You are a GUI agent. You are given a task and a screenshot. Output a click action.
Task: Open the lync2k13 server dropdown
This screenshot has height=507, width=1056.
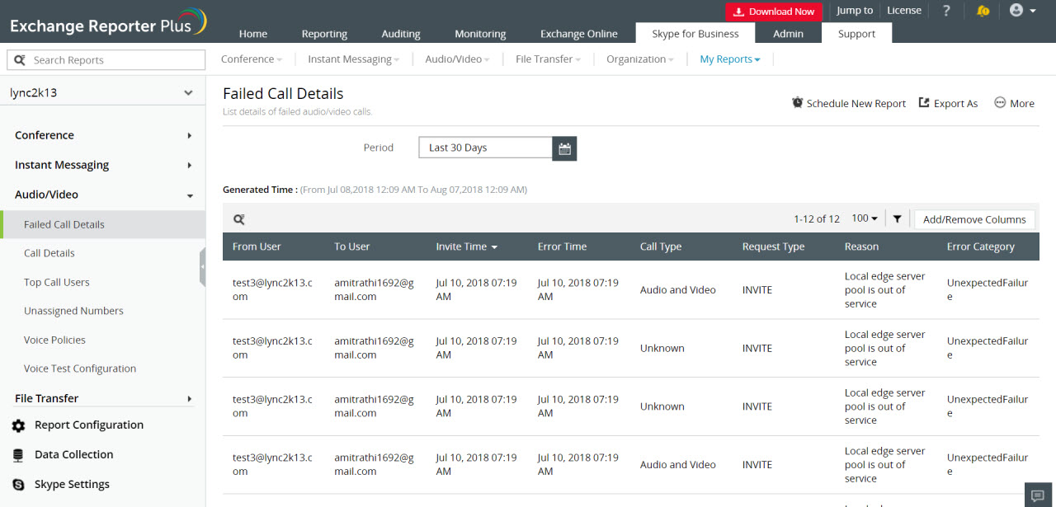coord(102,93)
